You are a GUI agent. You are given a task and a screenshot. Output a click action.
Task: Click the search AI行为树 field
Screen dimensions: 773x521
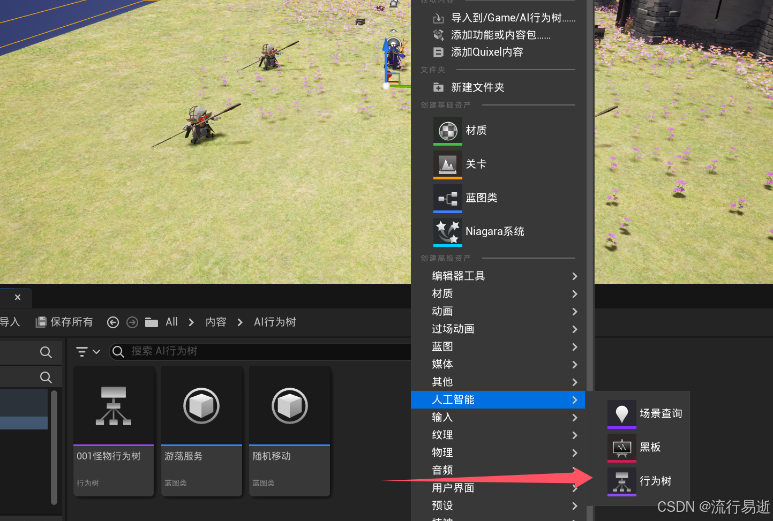coord(260,351)
